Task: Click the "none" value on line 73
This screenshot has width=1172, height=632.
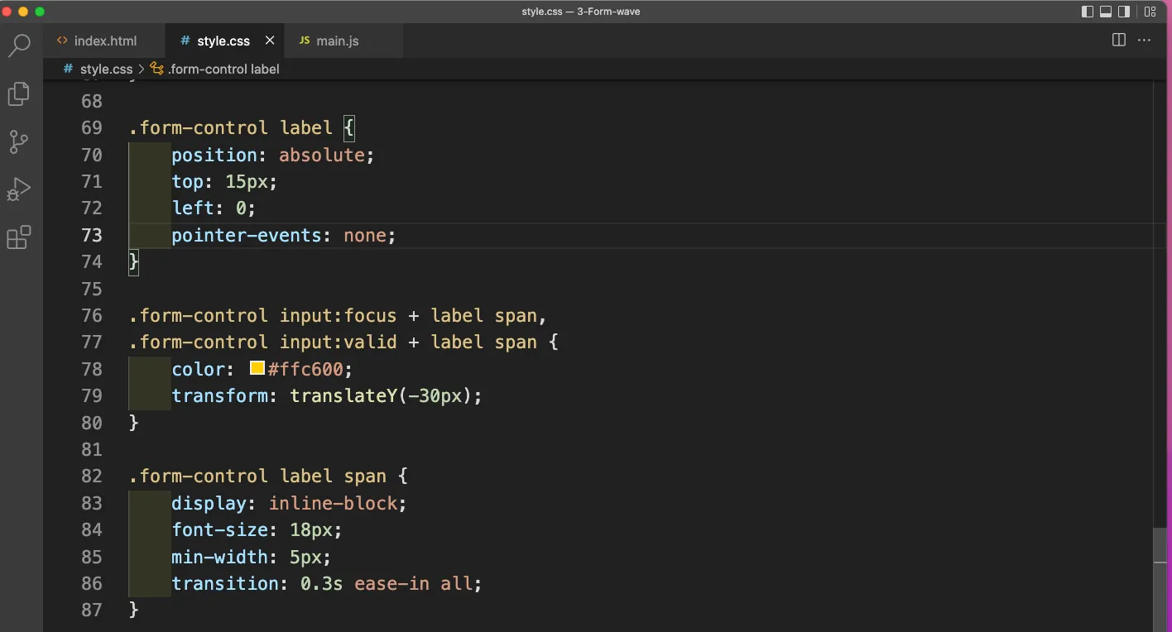Action: (x=364, y=235)
